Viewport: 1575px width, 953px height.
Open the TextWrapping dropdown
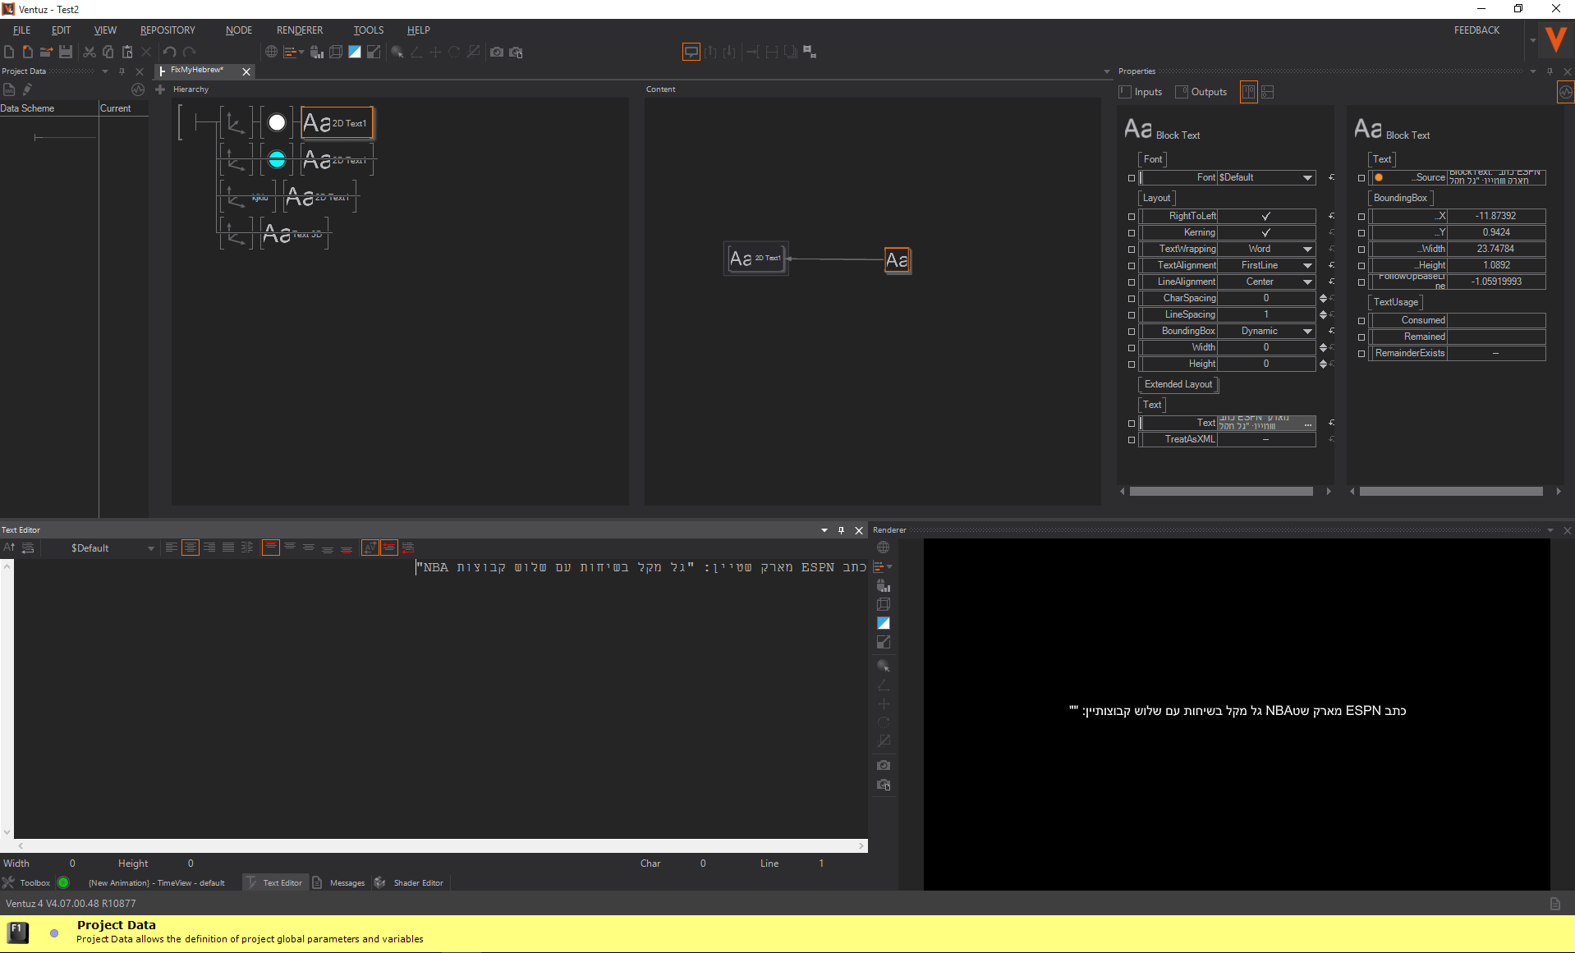click(x=1306, y=249)
